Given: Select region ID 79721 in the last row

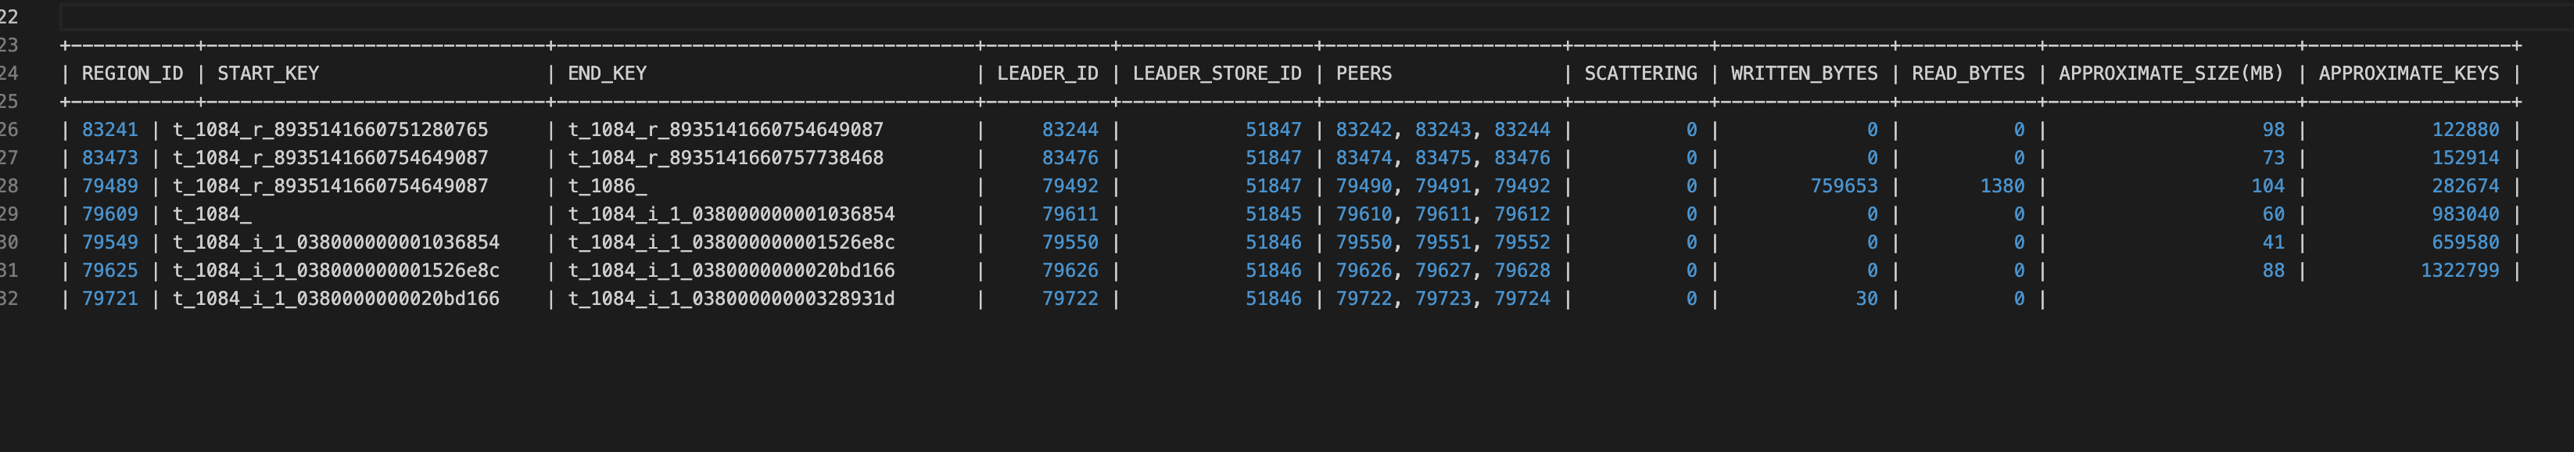Looking at the screenshot, I should pyautogui.click(x=110, y=299).
